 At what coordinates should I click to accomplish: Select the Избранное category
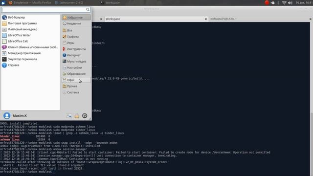pos(76,18)
